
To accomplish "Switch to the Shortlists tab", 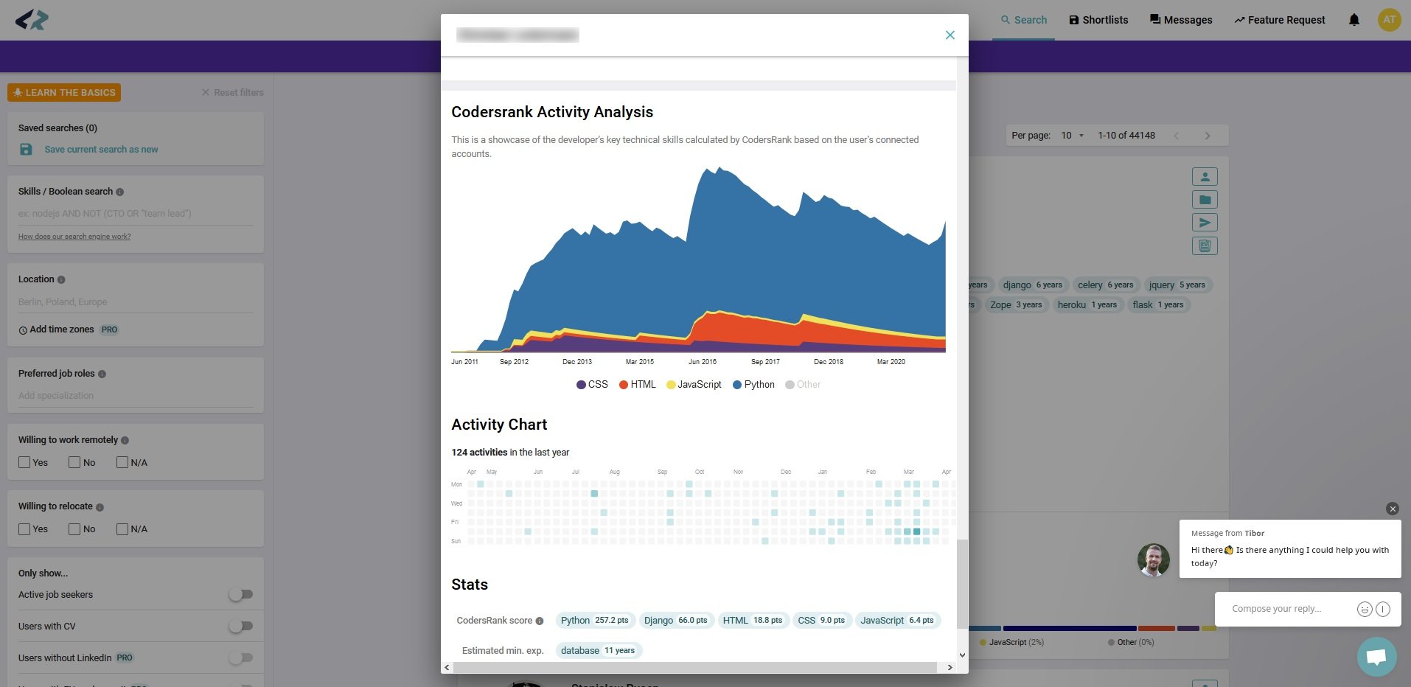I will tap(1098, 20).
